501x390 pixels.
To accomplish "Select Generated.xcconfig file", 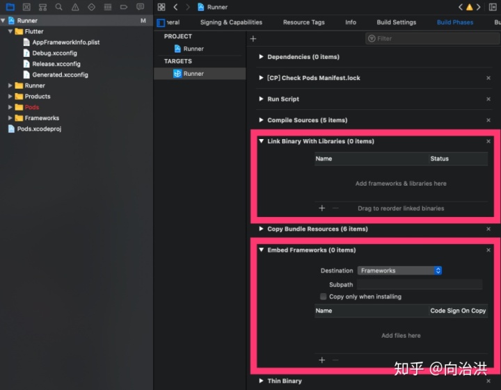I will [60, 74].
